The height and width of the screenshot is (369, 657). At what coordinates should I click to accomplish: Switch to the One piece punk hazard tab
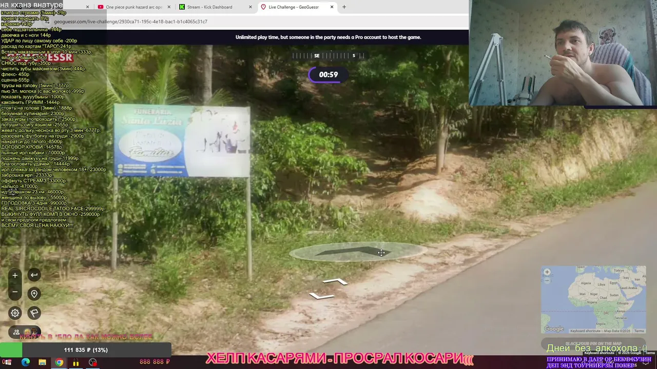click(x=133, y=7)
